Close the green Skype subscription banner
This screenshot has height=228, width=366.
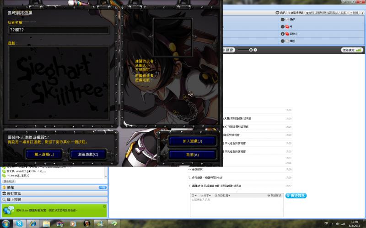coord(105,206)
